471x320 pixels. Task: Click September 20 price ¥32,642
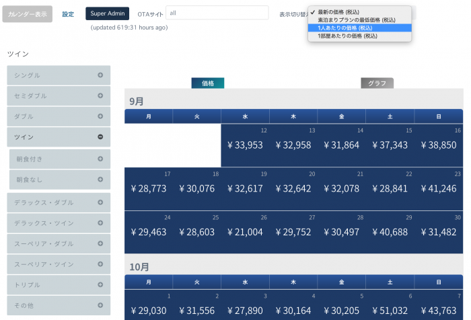(293, 188)
